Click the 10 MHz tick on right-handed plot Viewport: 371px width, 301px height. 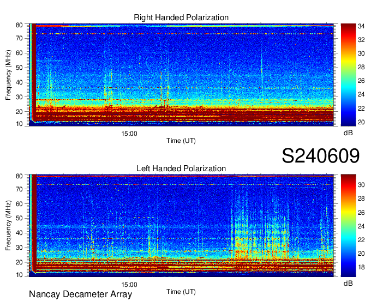point(19,124)
